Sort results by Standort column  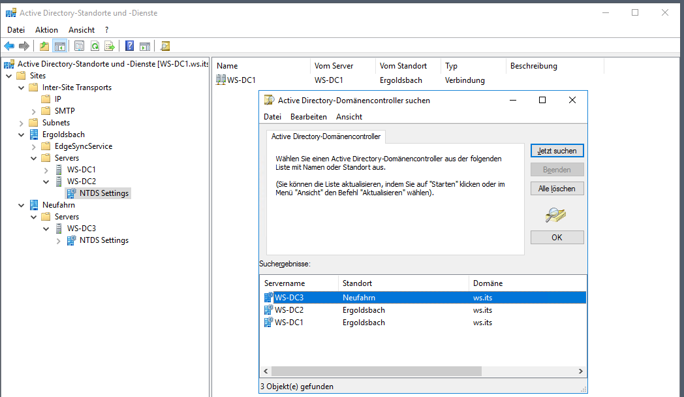point(403,283)
